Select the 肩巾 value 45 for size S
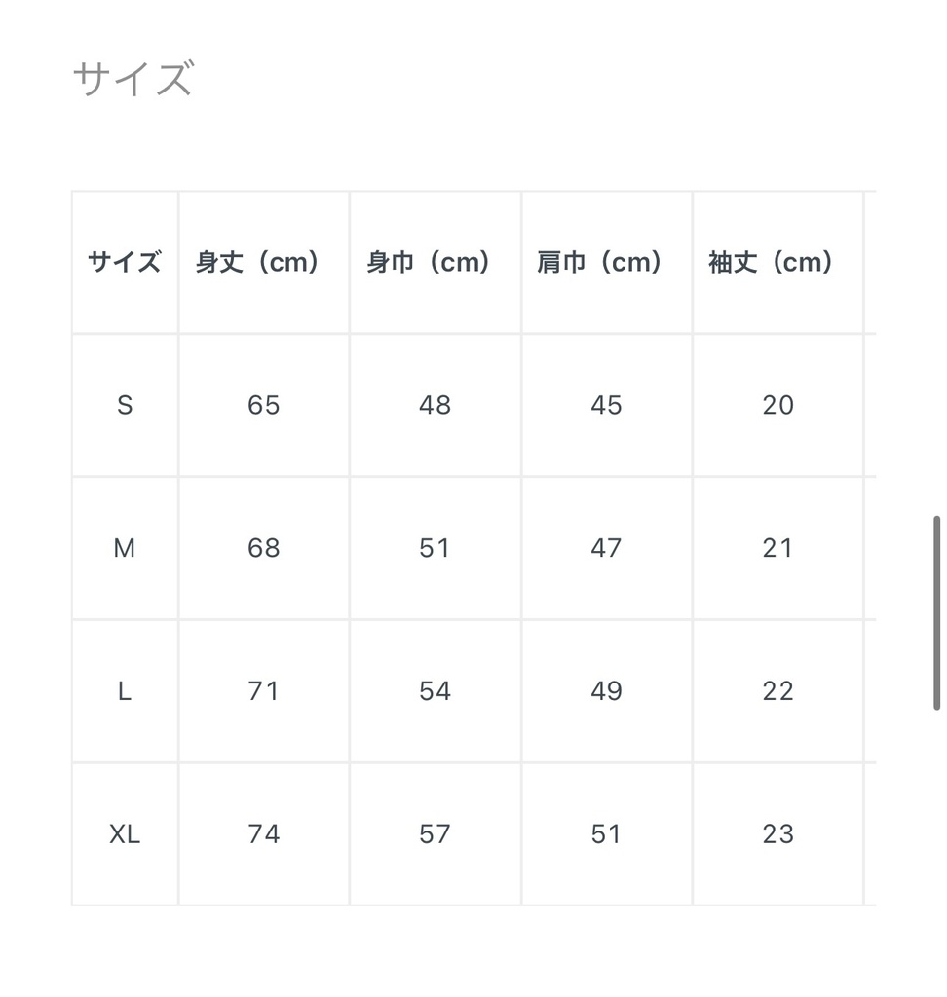 [606, 405]
